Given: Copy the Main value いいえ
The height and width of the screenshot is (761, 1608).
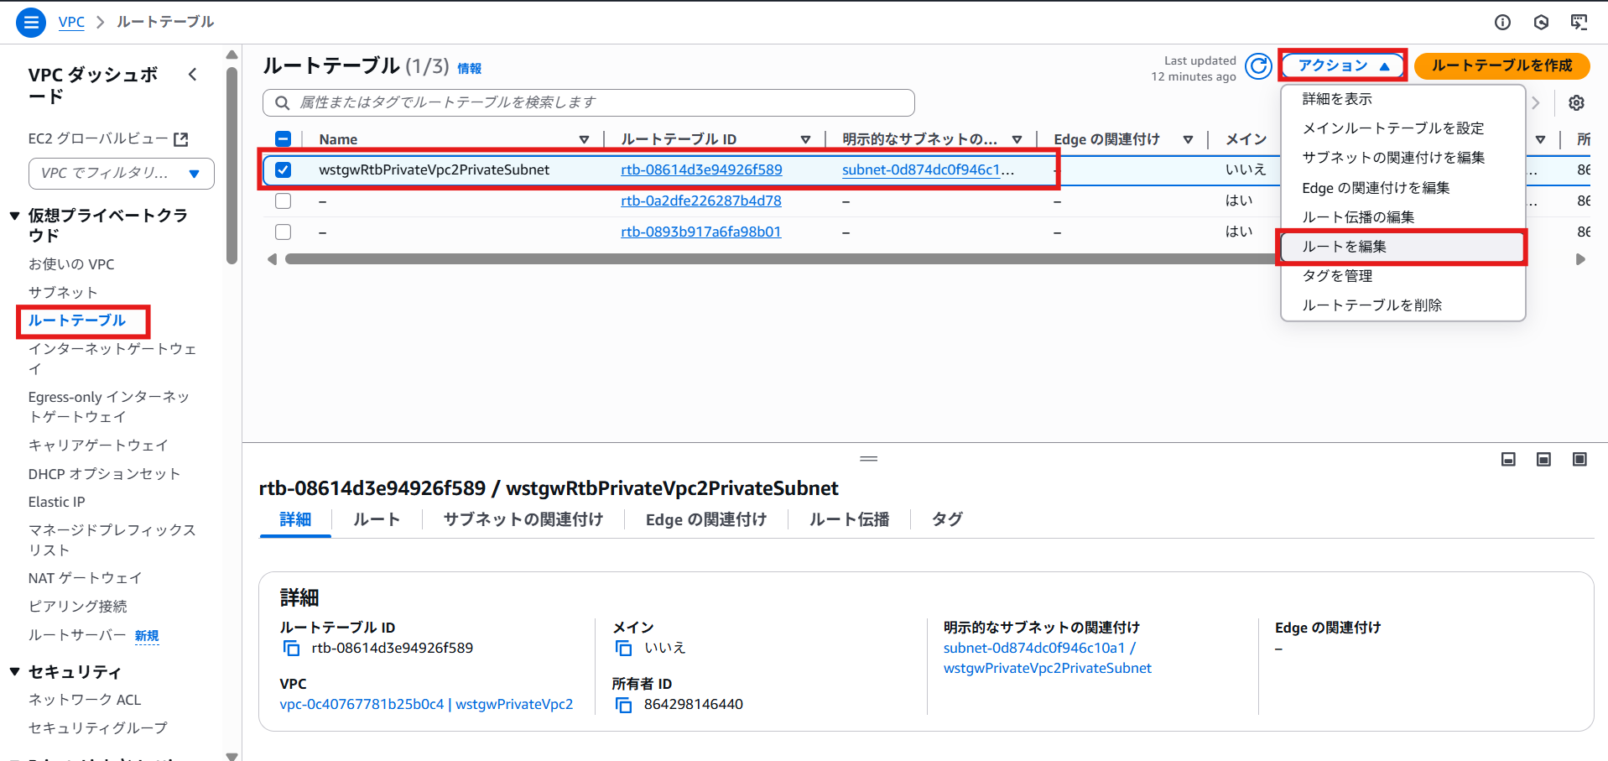Looking at the screenshot, I should click(623, 648).
